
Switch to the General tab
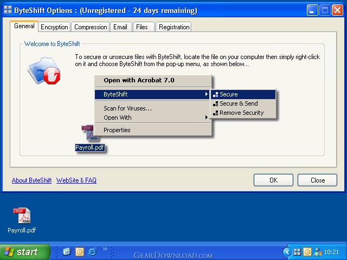pyautogui.click(x=24, y=27)
